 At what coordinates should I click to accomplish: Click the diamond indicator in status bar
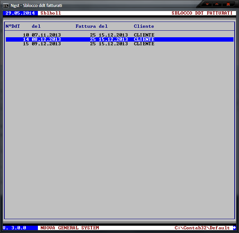(234, 228)
